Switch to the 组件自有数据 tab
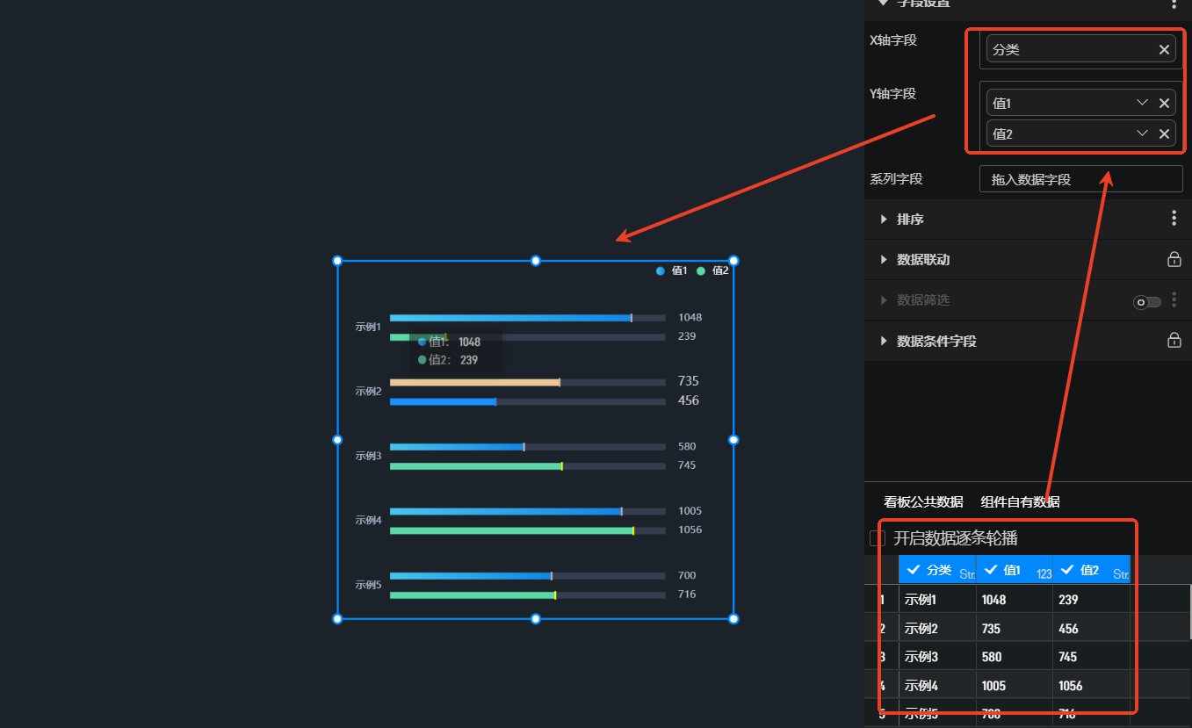This screenshot has width=1192, height=728. (1020, 502)
